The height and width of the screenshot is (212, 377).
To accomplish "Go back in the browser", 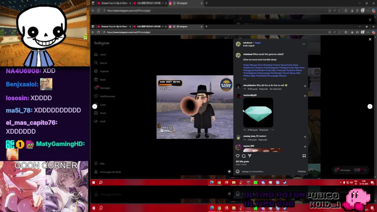I will [x=93, y=32].
